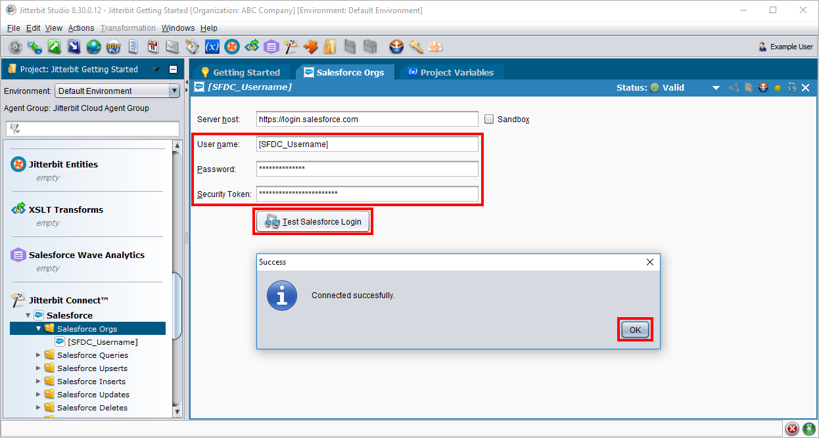
Task: Click the Test Salesforce Login button
Action: (x=314, y=222)
